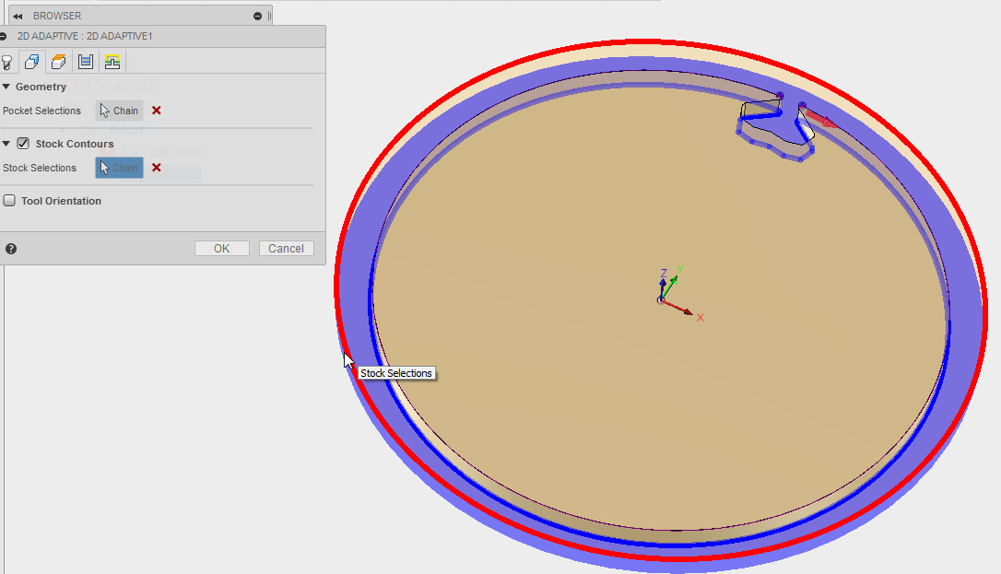This screenshot has height=574, width=1001.
Task: Collapse the Stock Contours section
Action: 6,144
